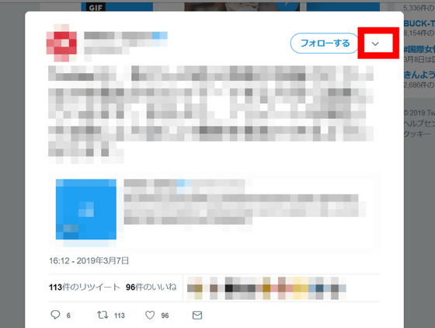Send tweet via direct message envelope icon
Screen dimensions: 435x328
point(197,315)
